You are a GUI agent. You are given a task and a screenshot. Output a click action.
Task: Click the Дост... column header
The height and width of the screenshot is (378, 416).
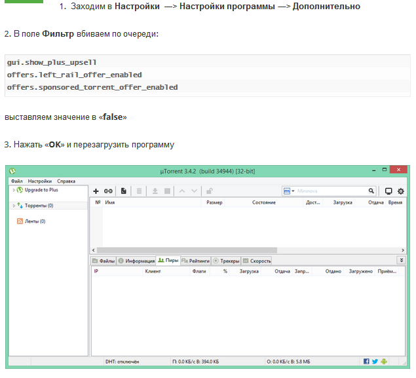click(x=312, y=202)
